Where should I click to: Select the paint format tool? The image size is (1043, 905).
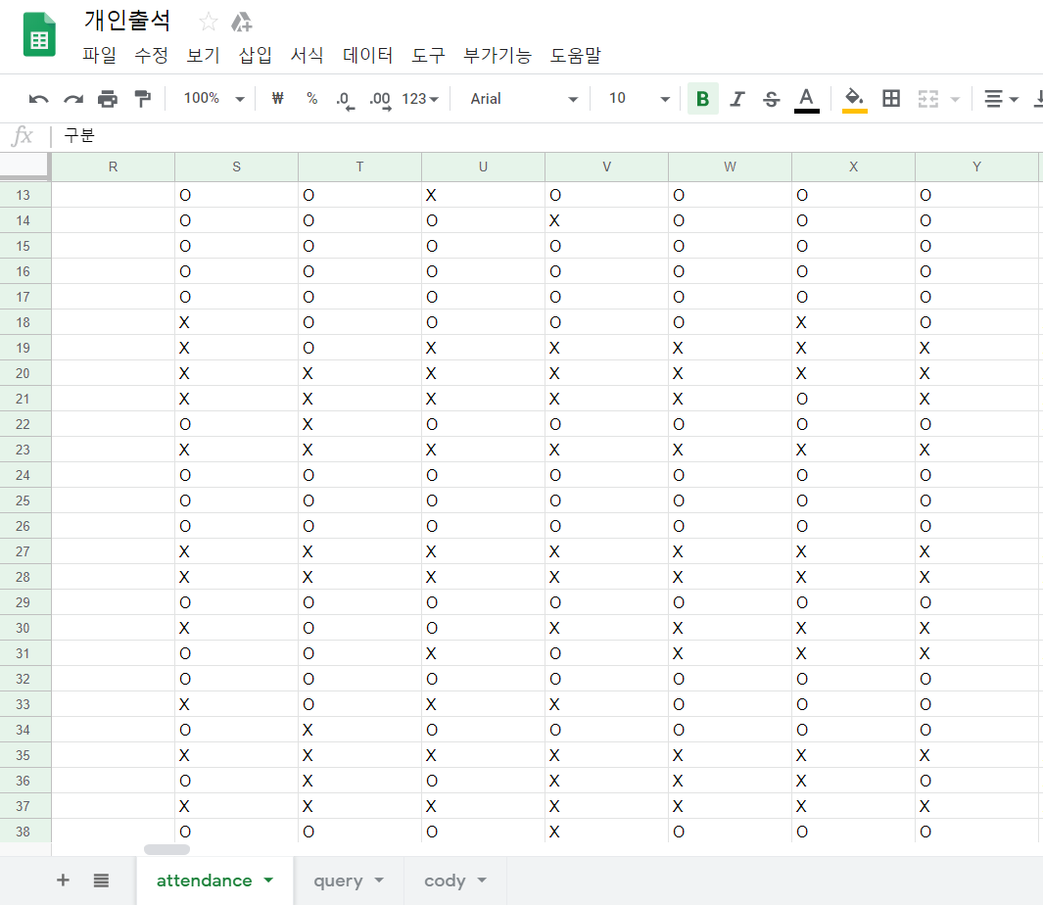click(142, 99)
